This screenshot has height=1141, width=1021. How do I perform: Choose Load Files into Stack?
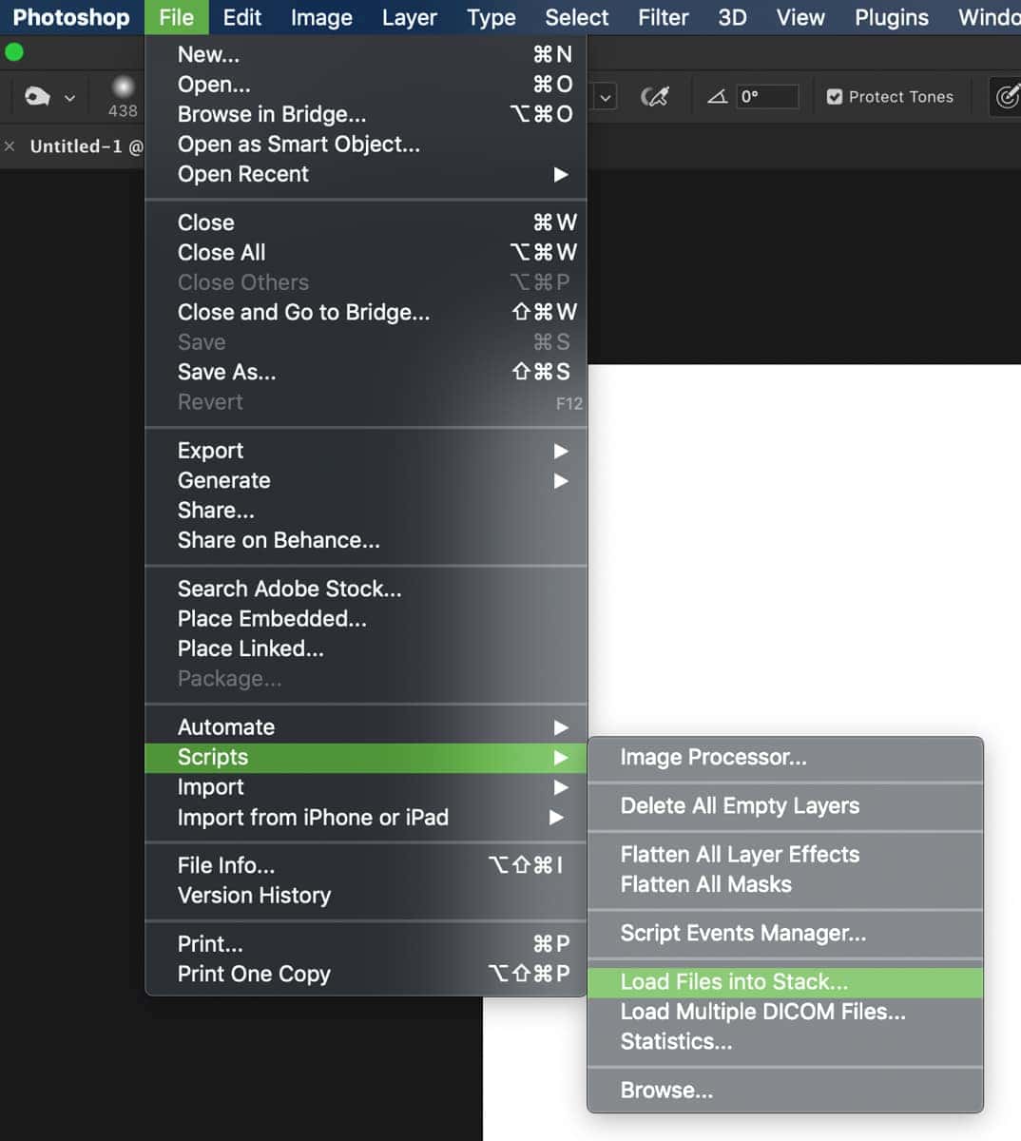pos(733,982)
